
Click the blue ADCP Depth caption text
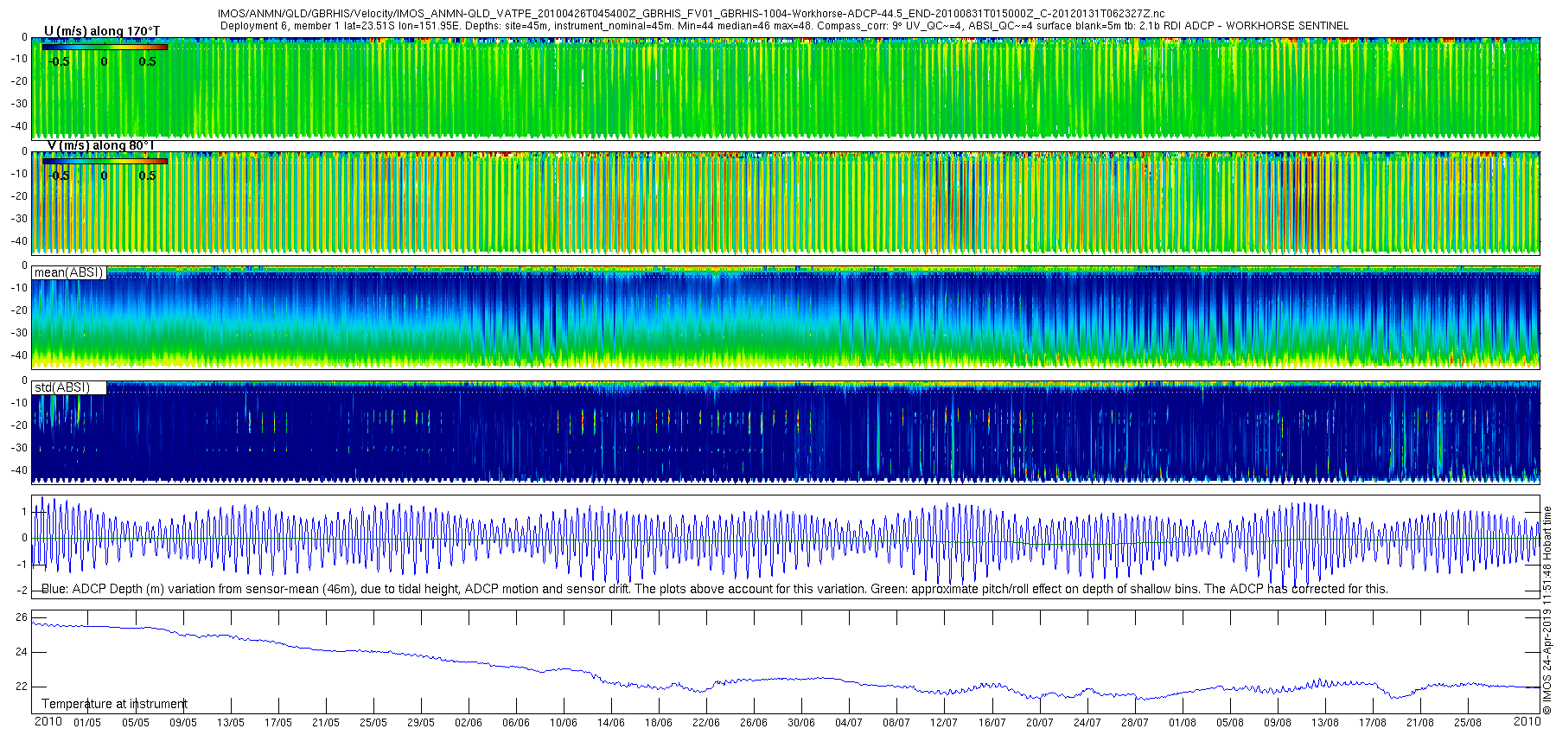pos(714,589)
